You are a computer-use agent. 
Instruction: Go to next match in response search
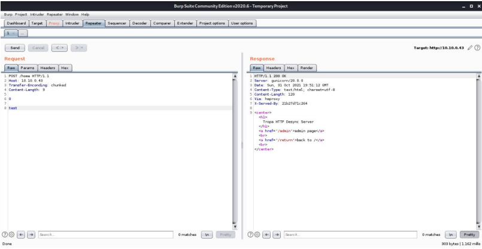point(277,235)
